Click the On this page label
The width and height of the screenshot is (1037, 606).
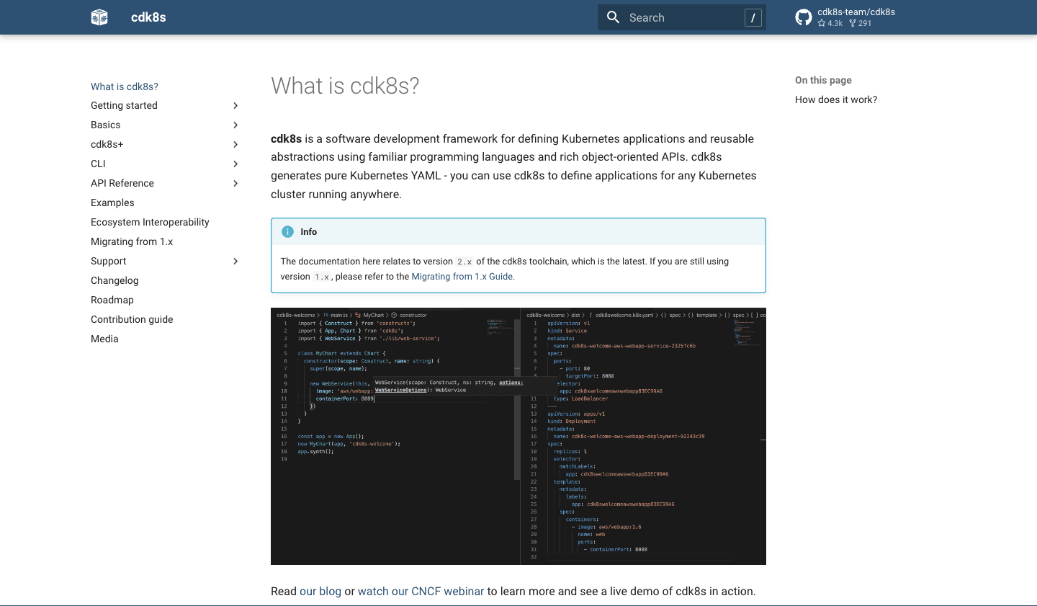pos(823,80)
